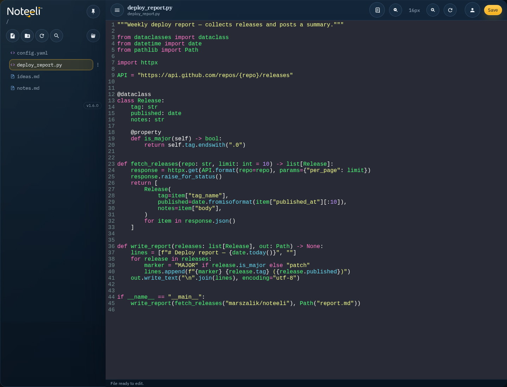Click the 'if __name__' line
This screenshot has width=507, height=387.
click(161, 297)
